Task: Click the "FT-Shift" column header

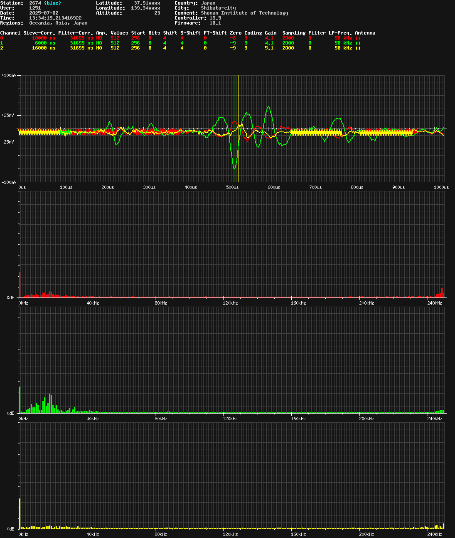Action: point(215,33)
